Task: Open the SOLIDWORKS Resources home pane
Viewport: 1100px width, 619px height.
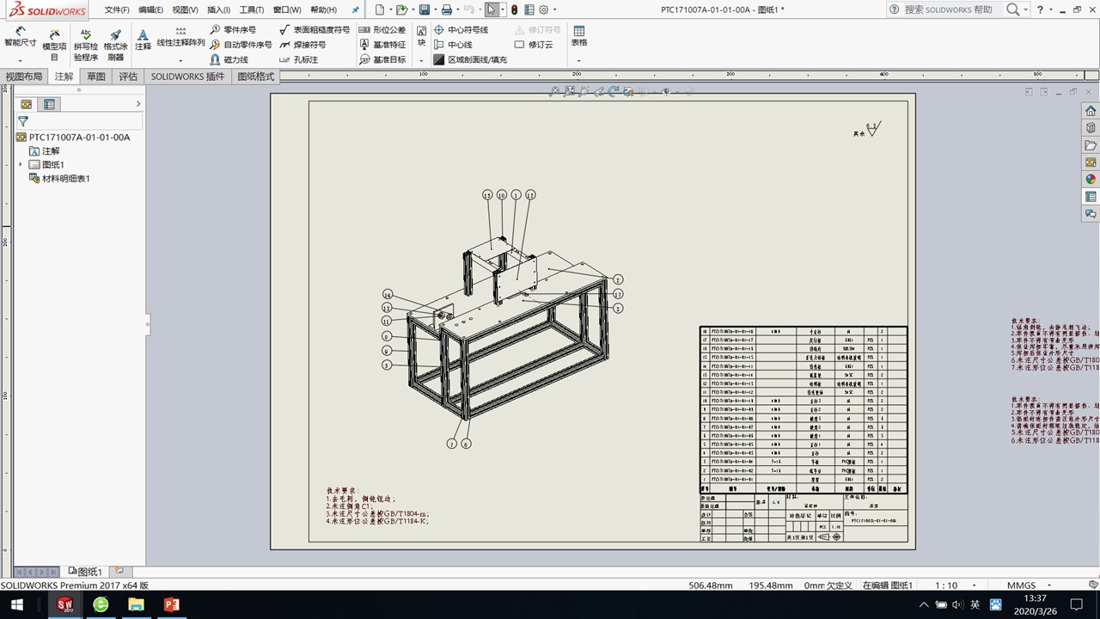Action: pyautogui.click(x=1091, y=111)
